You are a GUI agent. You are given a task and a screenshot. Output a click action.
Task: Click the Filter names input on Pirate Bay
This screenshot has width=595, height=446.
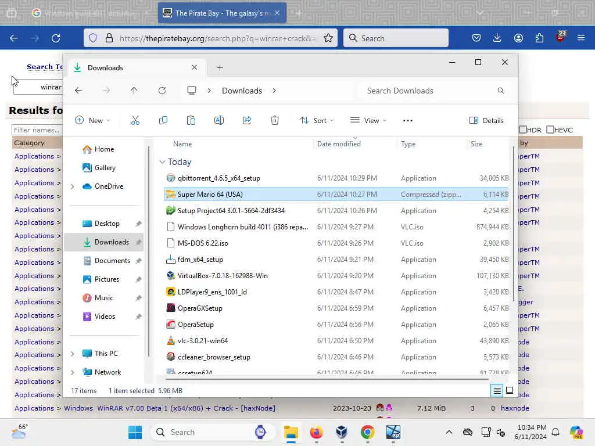[37, 130]
